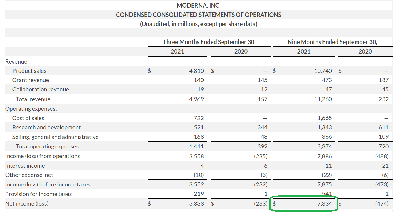Screen dimensions: 397x212
Task: Select Grant revenue value 145
Action: point(262,80)
